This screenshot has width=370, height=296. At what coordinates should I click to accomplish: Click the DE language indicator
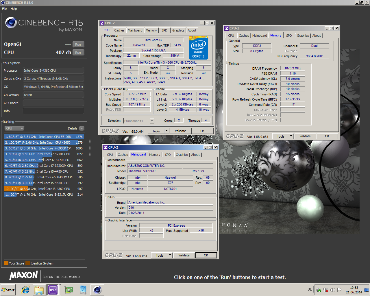(310, 289)
